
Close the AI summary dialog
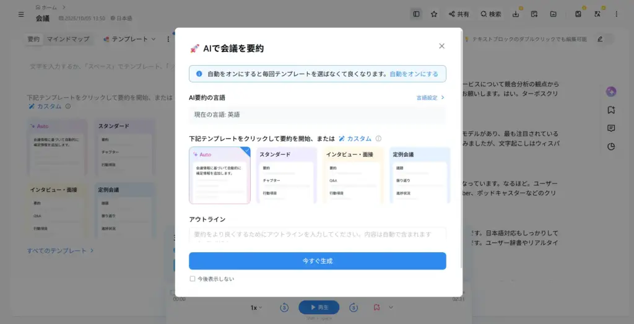[441, 46]
